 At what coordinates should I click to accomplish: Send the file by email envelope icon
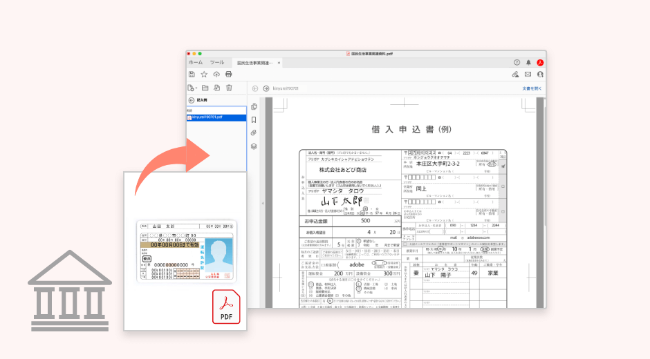pos(528,75)
